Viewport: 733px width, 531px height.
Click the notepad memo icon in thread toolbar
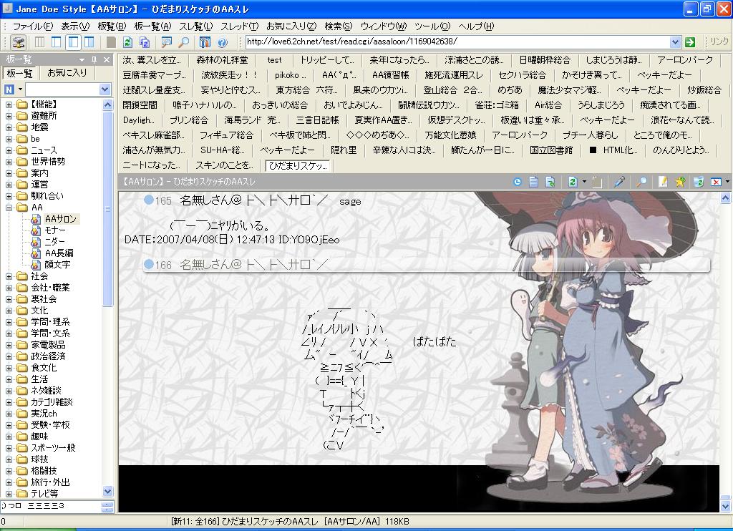pos(663,182)
